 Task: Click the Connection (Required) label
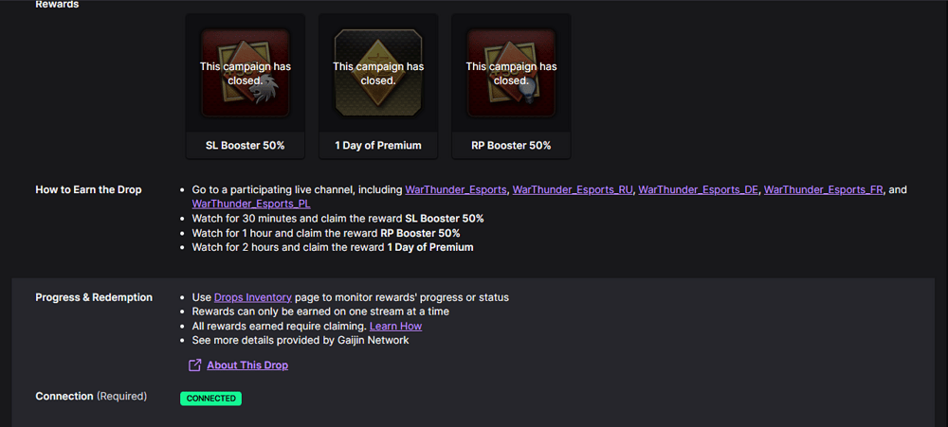[x=91, y=396]
